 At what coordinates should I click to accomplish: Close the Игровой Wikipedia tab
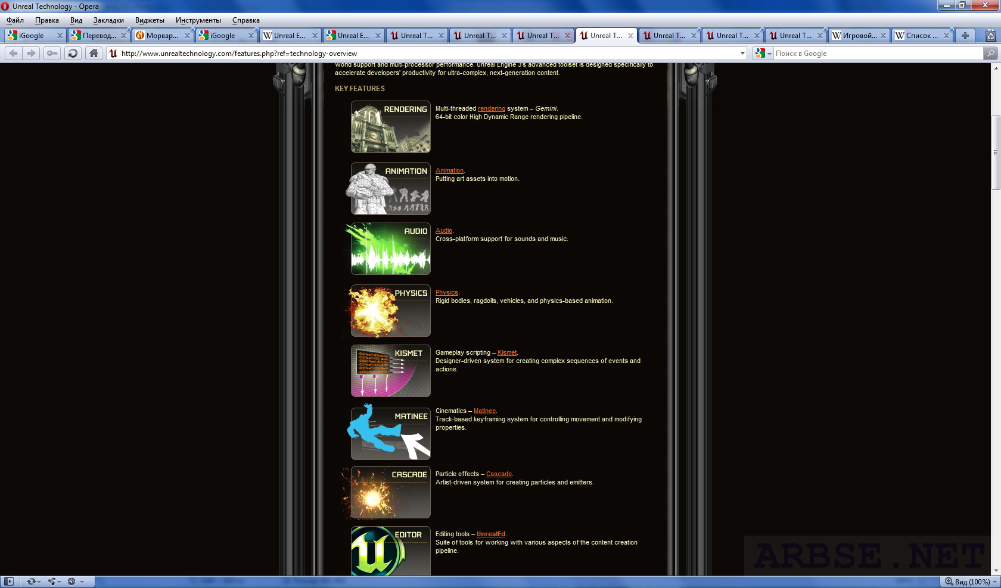click(883, 36)
